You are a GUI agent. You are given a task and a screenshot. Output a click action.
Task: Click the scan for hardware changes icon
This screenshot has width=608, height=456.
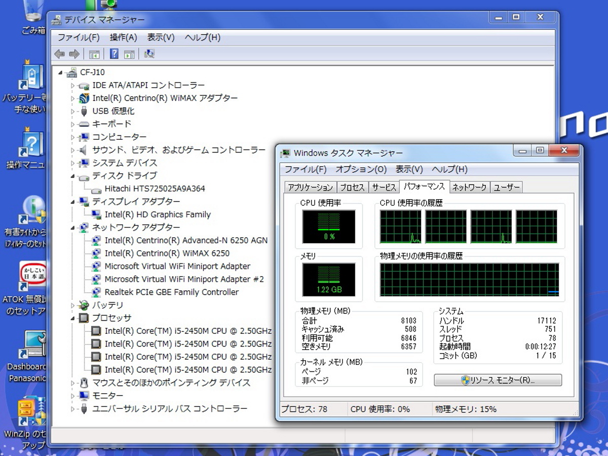[x=149, y=54]
